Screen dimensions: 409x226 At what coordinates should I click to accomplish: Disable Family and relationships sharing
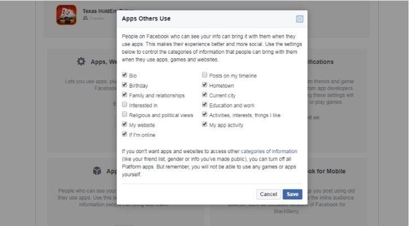125,94
